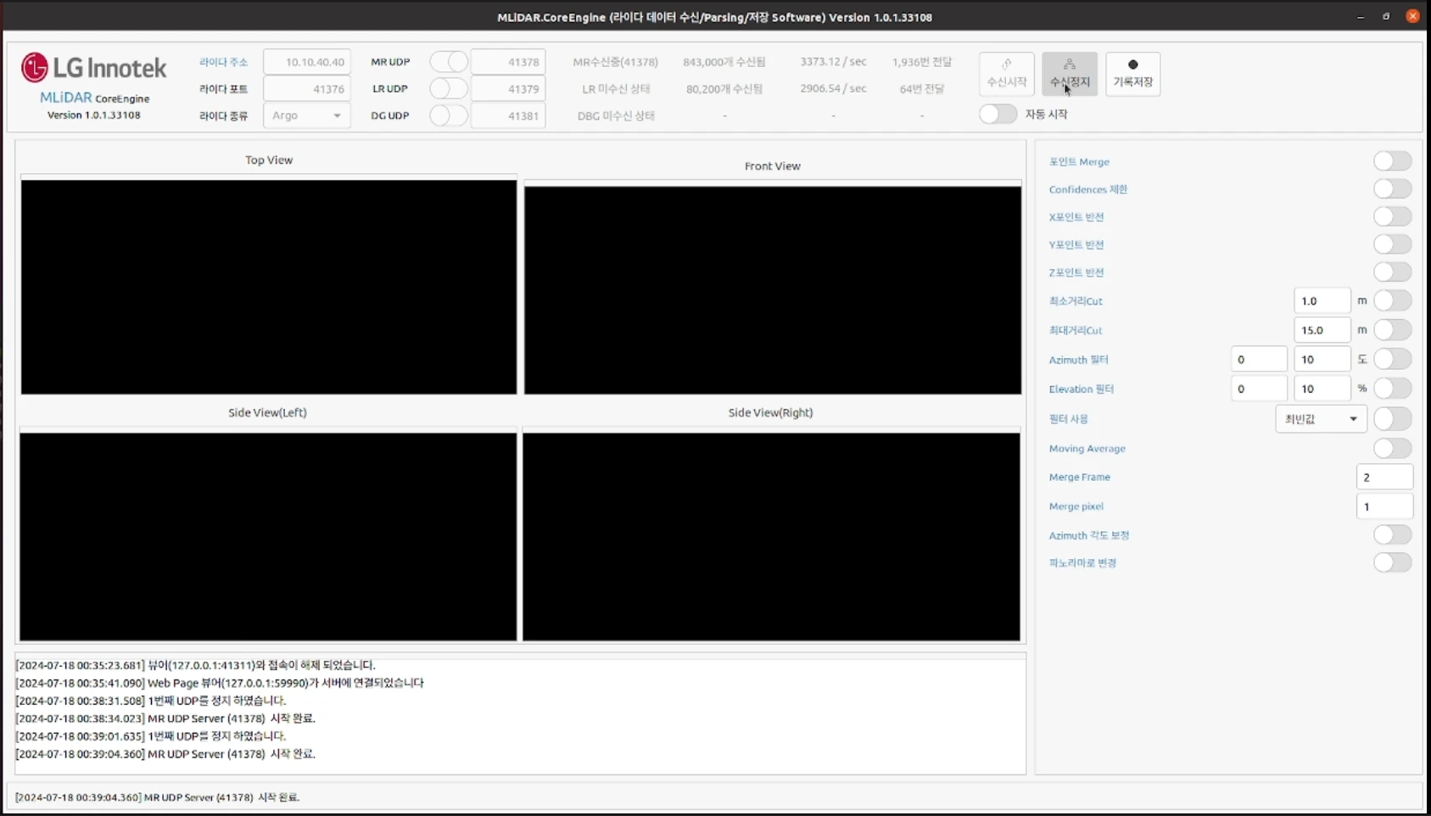Image resolution: width=1431 pixels, height=816 pixels.
Task: Enable the Confidences 제한 switch
Action: click(1392, 188)
